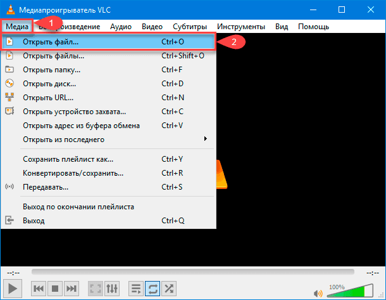This screenshot has height=300, width=386.
Task: Choose Открыть файлы... menu entry
Action: pos(108,56)
